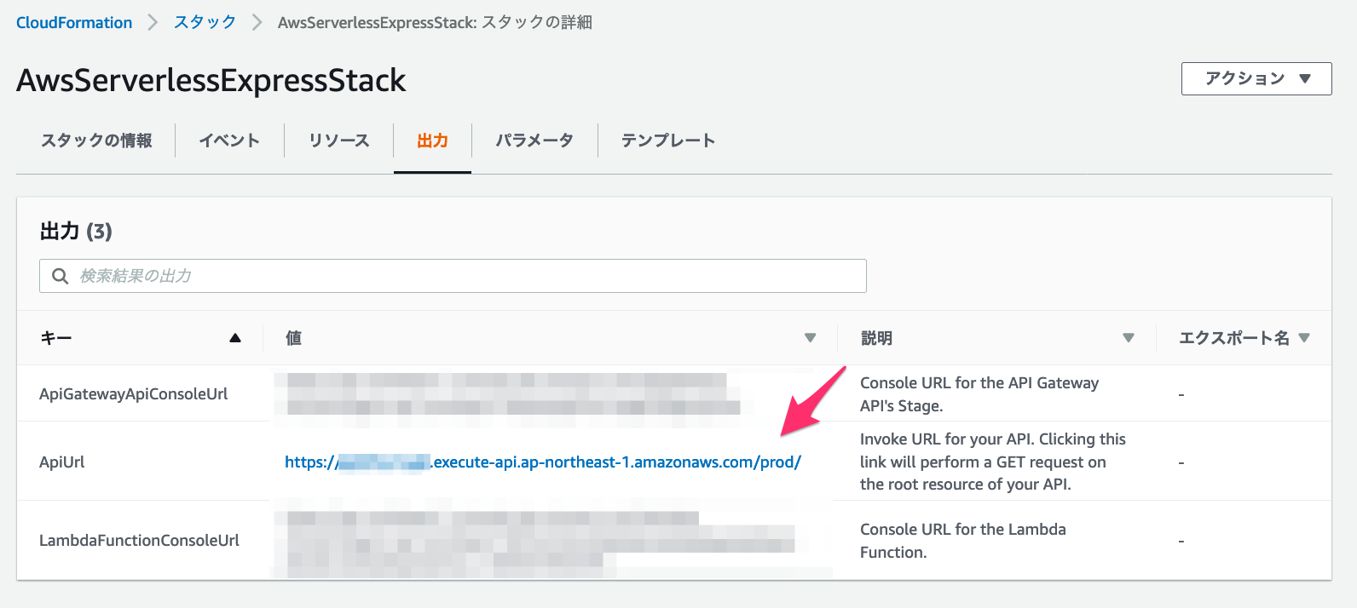Open the アクション dropdown menu
The width and height of the screenshot is (1357, 608).
(1256, 78)
